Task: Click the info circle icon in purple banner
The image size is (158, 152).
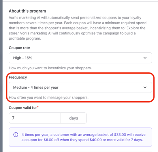Action: (x=16, y=135)
